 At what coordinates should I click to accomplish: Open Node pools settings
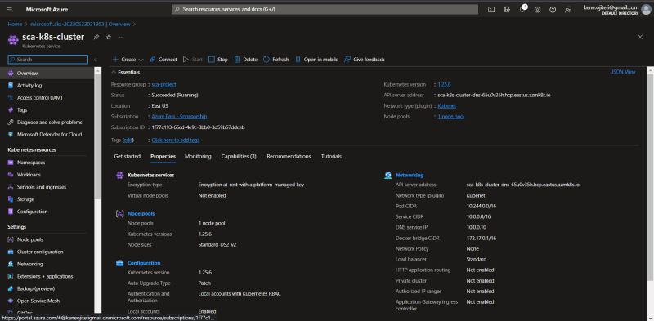pyautogui.click(x=29, y=239)
